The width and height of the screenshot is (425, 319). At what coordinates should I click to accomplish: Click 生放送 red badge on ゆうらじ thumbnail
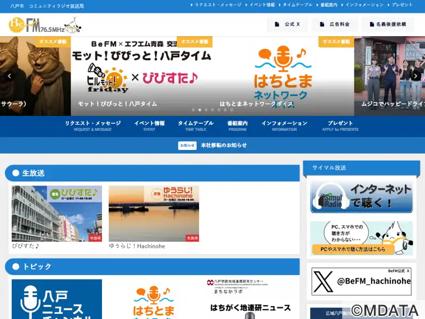(192, 238)
